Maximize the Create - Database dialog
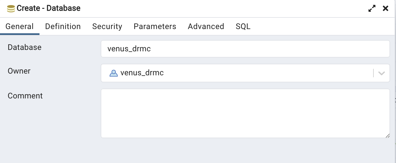The width and height of the screenshot is (396, 163). tap(372, 8)
